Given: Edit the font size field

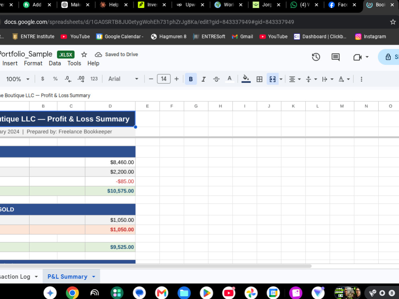Looking at the screenshot, I should (x=164, y=79).
